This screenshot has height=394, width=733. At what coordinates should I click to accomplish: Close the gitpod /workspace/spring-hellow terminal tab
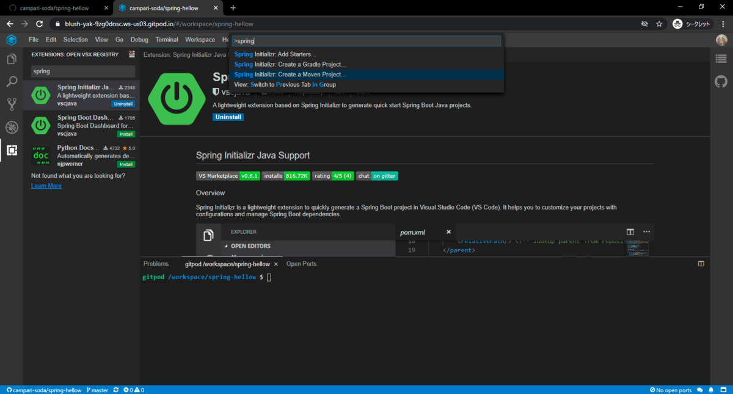pyautogui.click(x=276, y=264)
